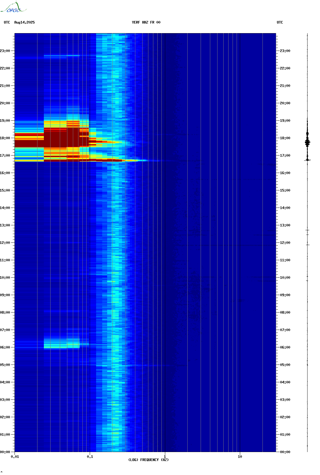Image resolution: width=320 pixels, height=475 pixels.
Task: Click the left axis '03:00' time label
Action: (5, 400)
